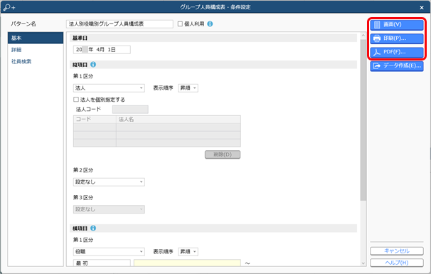The image size is (431, 274).
Task: Show info tooltip for 縦項目 heading
Action: click(x=93, y=65)
